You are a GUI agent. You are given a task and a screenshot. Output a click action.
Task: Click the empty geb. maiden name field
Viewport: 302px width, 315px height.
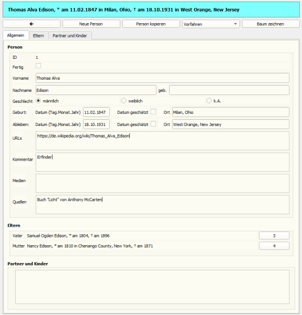[229, 90]
